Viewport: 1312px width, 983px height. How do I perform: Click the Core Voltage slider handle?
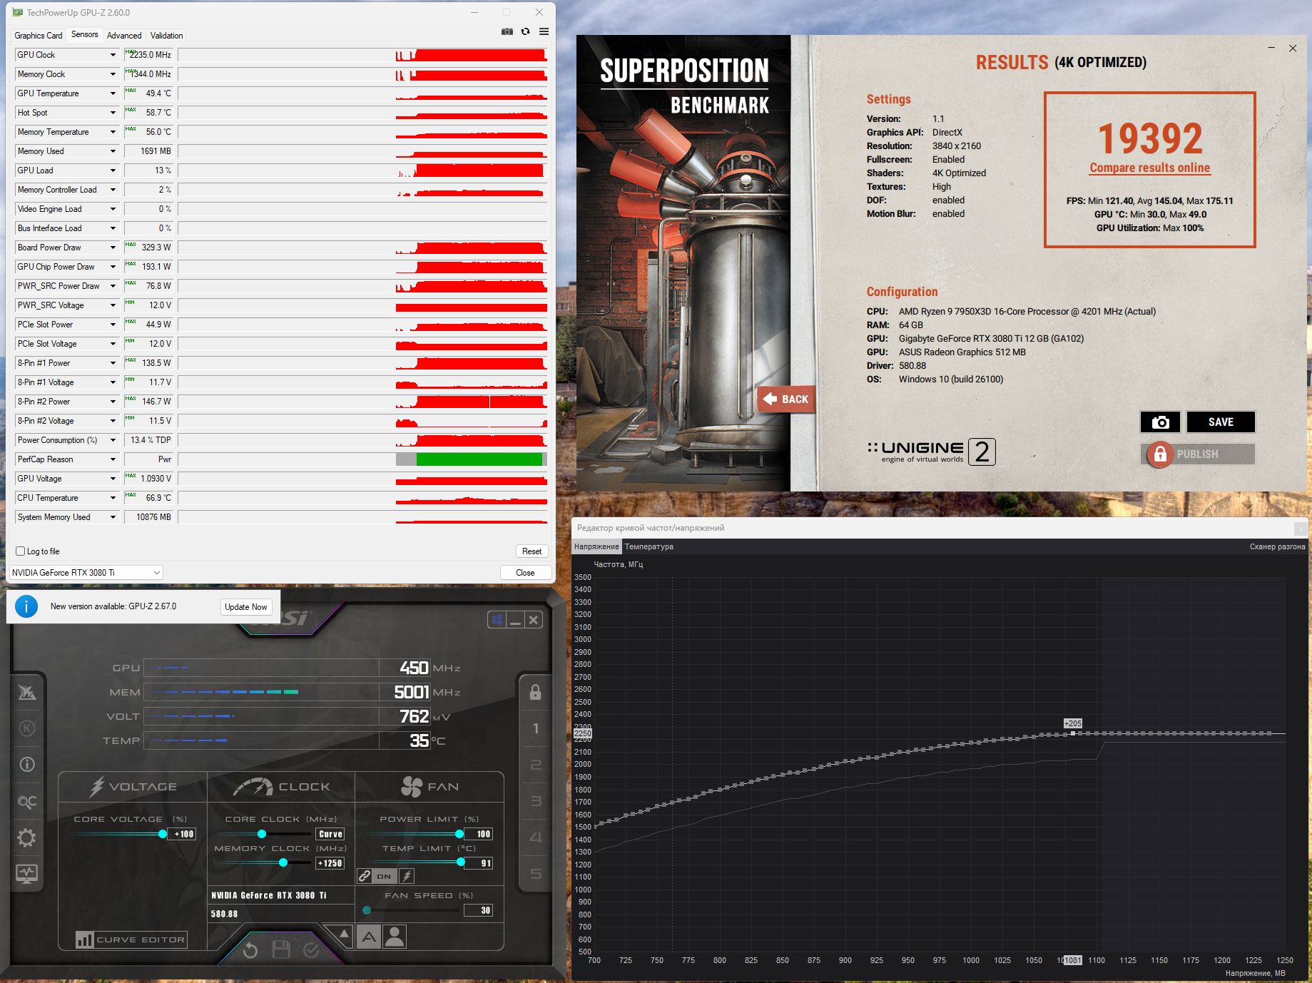coord(163,834)
